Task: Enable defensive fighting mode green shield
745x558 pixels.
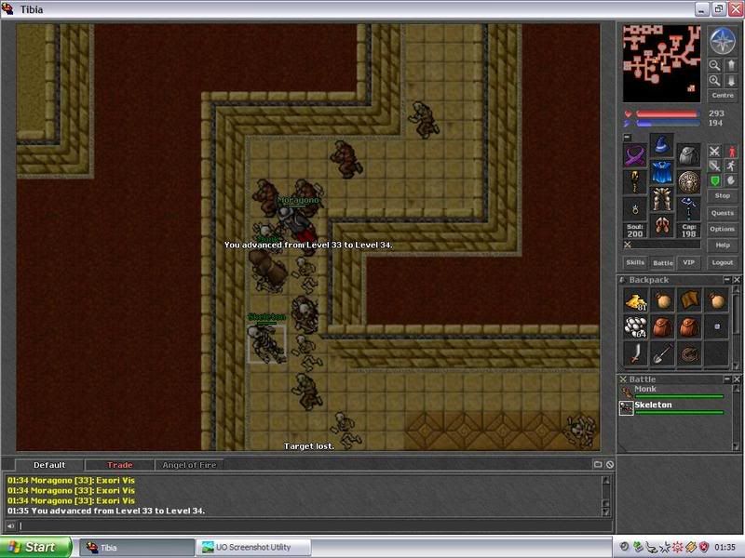Action: pyautogui.click(x=714, y=180)
